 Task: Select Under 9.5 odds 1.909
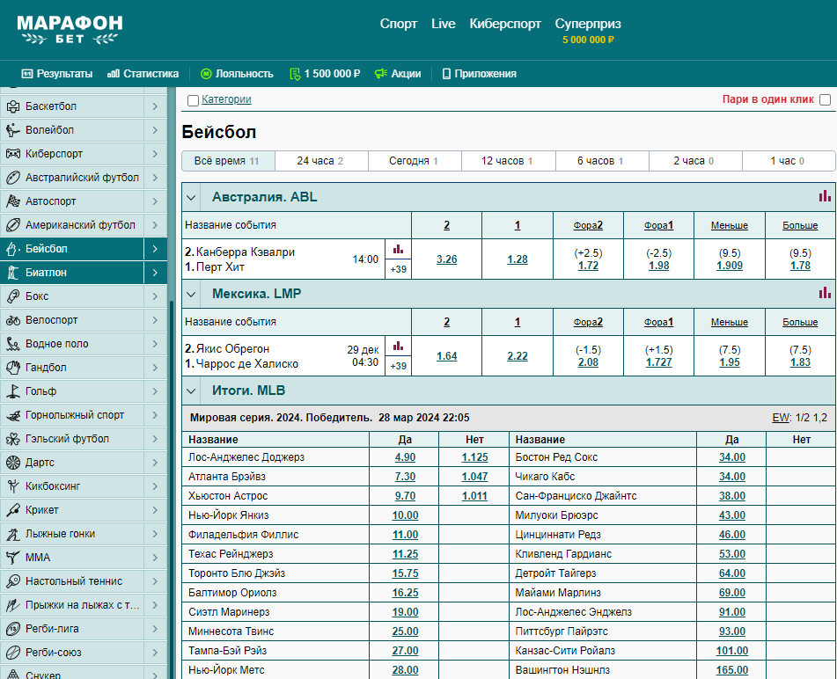click(x=729, y=266)
